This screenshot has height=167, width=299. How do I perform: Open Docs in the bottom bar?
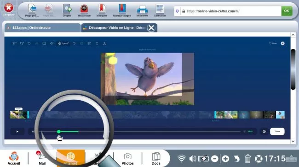coord(156,158)
